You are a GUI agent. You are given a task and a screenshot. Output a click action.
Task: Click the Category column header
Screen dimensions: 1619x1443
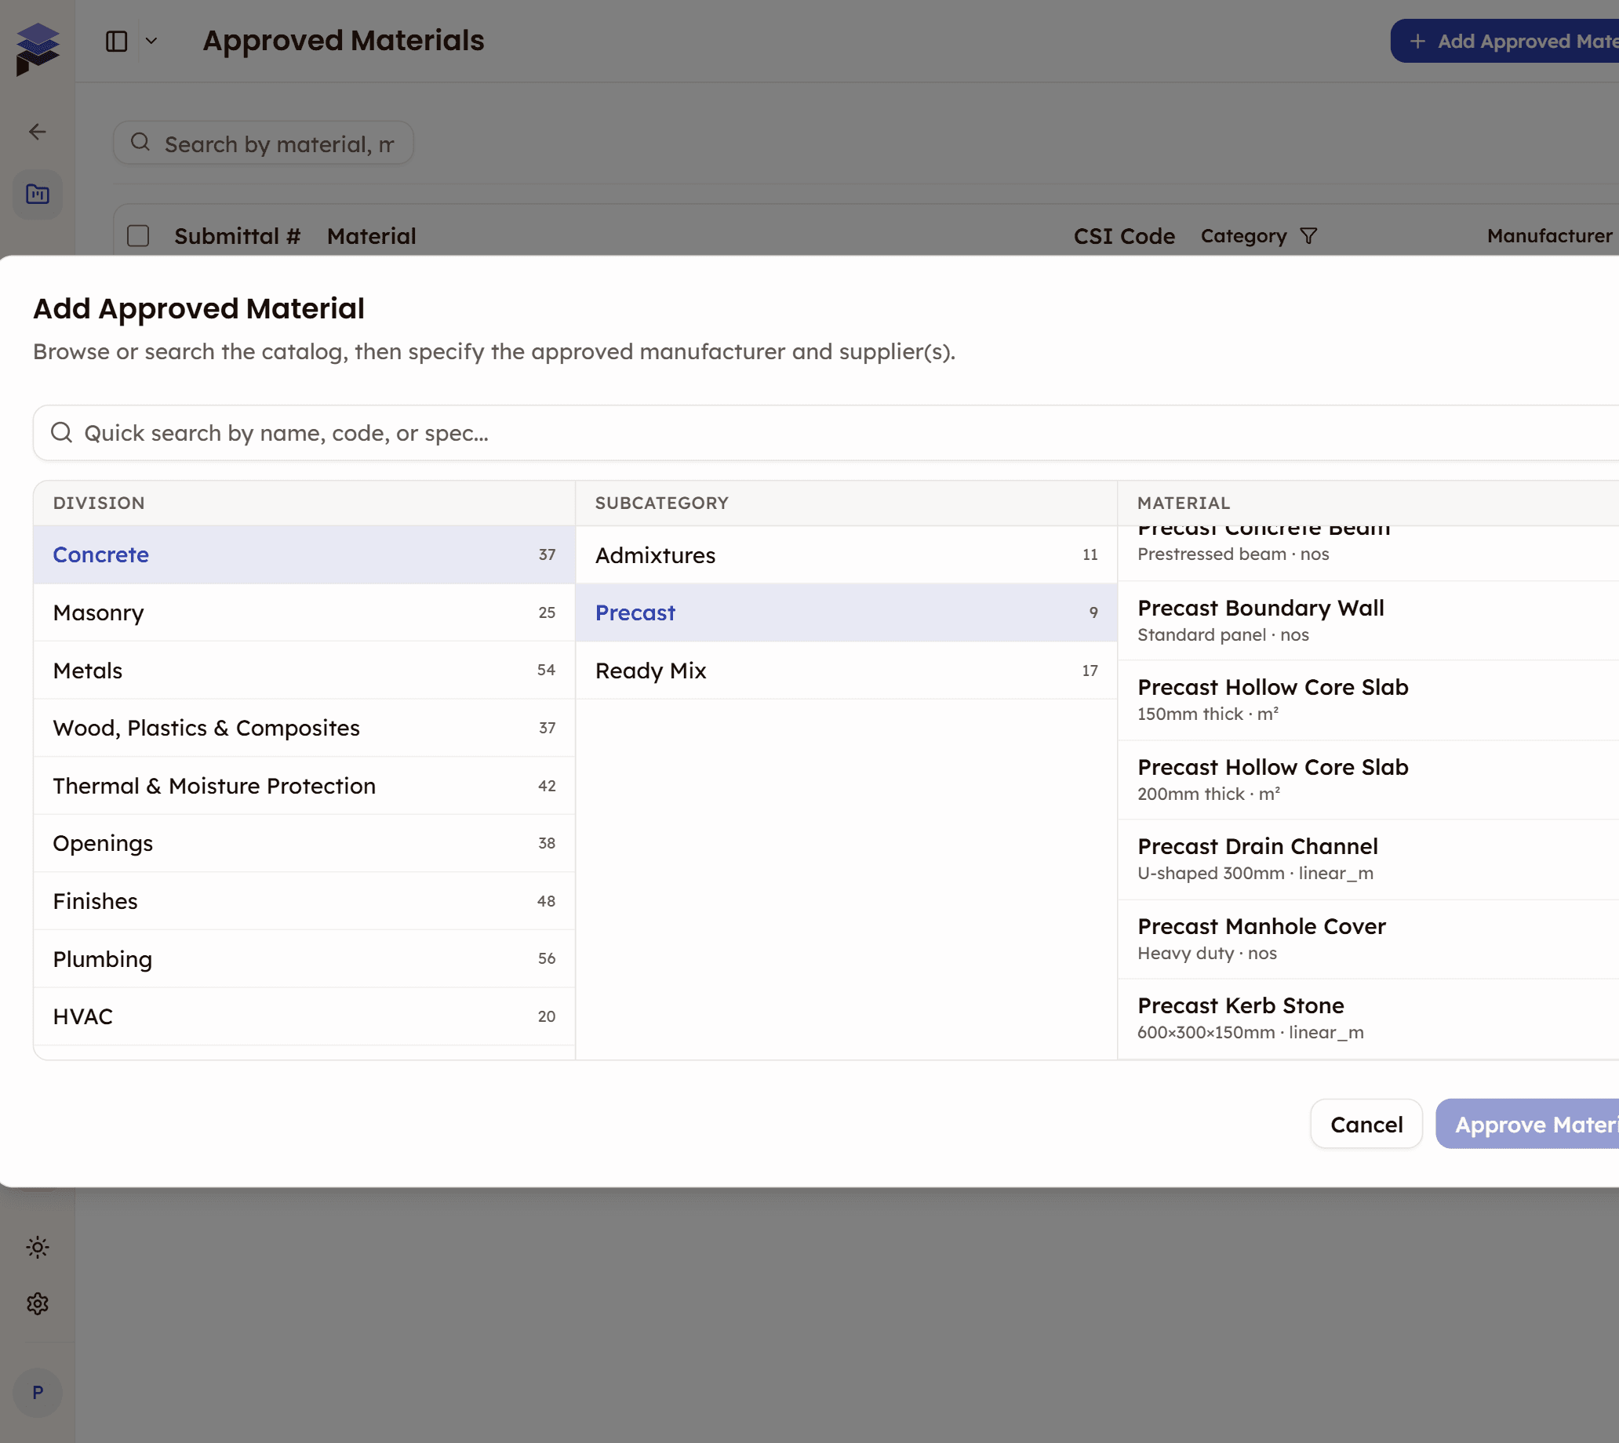[x=1243, y=236]
